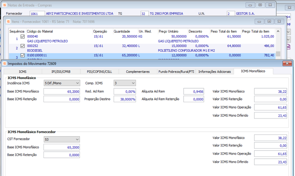The image size is (295, 176).
Task: Expand the CST Fornecedor dropdown
Action: (62, 139)
